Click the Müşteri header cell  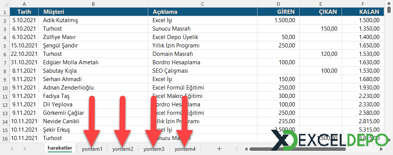pyautogui.click(x=94, y=12)
